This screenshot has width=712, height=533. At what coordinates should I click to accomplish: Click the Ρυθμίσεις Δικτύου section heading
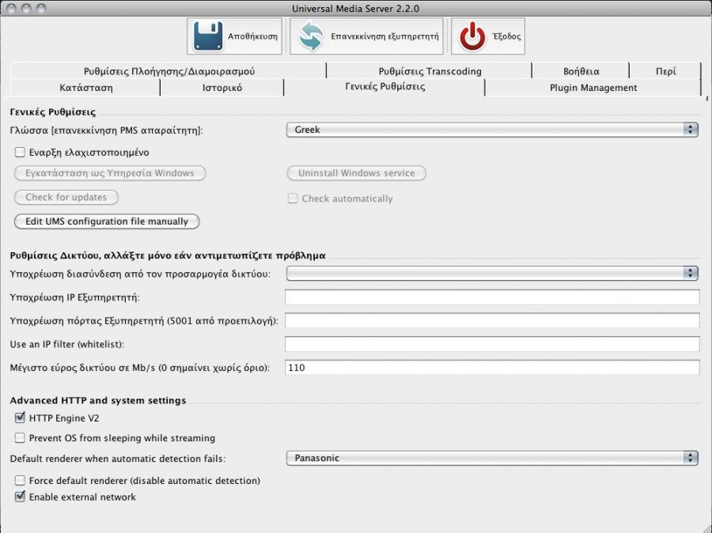168,255
